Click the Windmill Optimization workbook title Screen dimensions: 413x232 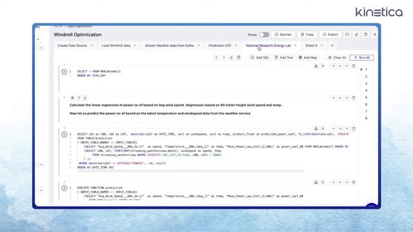click(x=77, y=34)
